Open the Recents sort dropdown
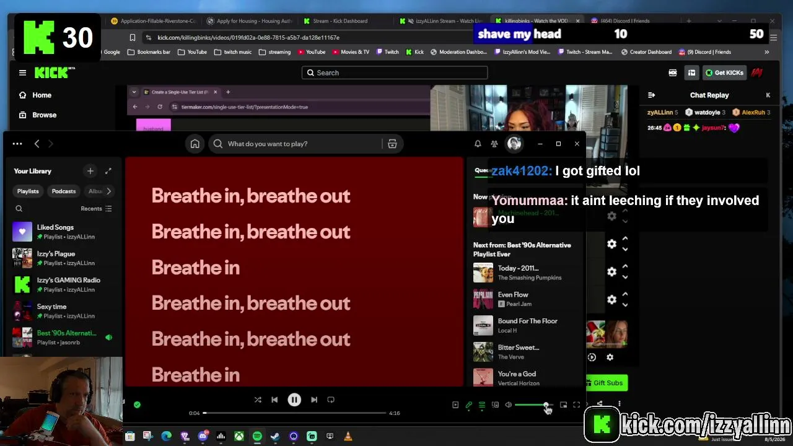This screenshot has height=446, width=793. click(96, 209)
